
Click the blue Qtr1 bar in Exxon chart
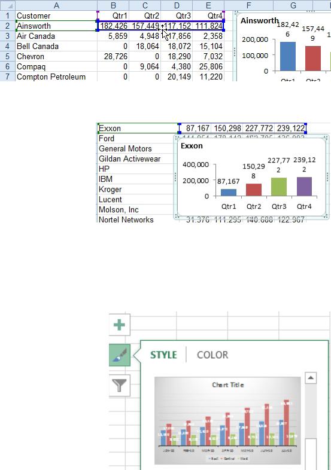(x=229, y=193)
